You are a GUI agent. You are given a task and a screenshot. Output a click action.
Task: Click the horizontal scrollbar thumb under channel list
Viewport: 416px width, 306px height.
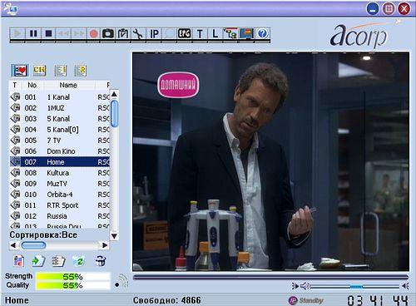(x=33, y=245)
